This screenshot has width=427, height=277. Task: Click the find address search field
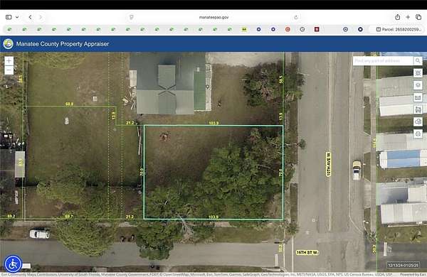pos(383,61)
